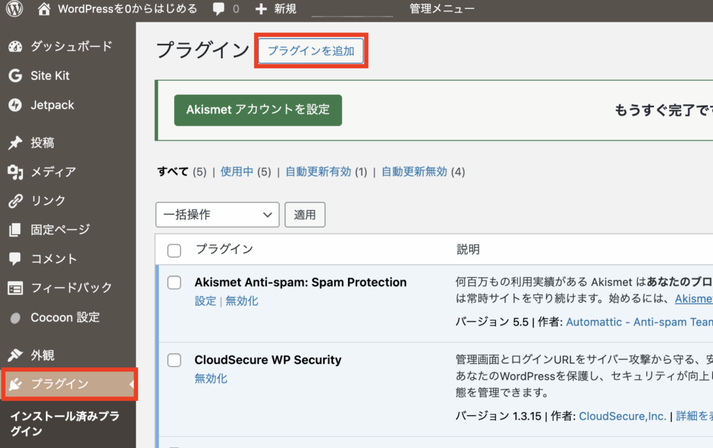The width and height of the screenshot is (713, 448).
Task: Click the Jetpack lightning icon
Action: (15, 105)
